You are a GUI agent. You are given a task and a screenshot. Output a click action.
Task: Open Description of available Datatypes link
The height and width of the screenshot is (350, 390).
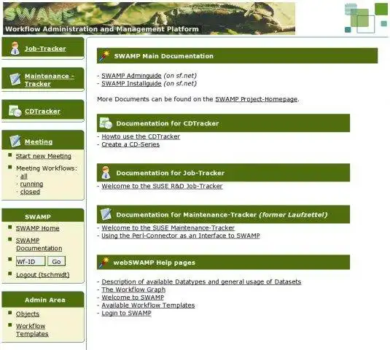[x=201, y=281]
